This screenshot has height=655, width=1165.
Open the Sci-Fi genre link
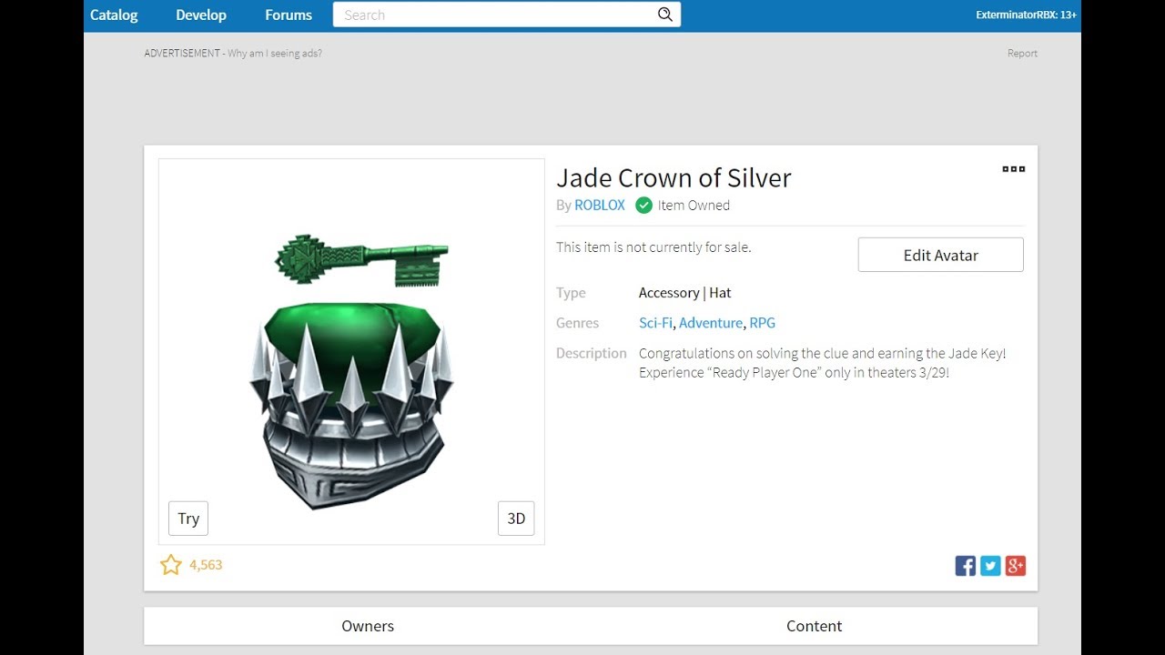tap(655, 323)
